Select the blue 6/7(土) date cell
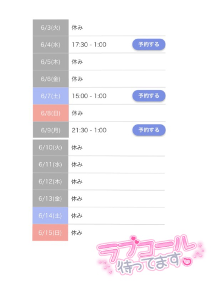 pyautogui.click(x=51, y=96)
